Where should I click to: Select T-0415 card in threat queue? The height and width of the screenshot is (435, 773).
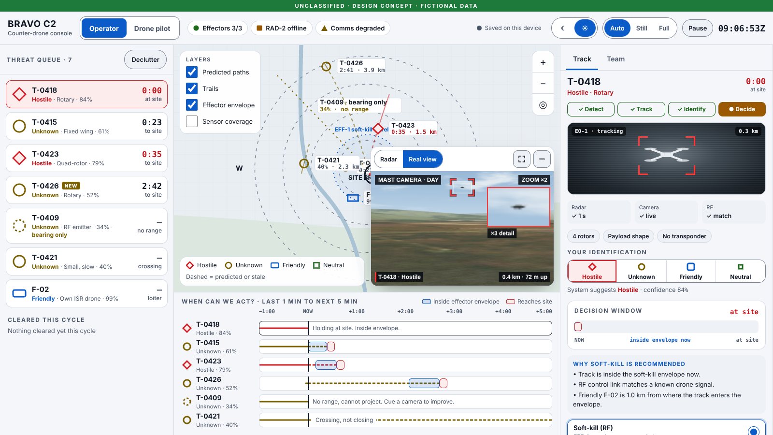click(86, 126)
